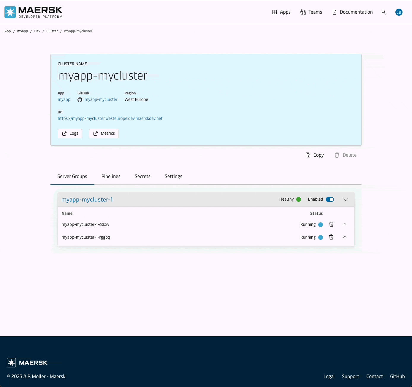Image resolution: width=412 pixels, height=387 pixels.
Task: Open the Apps menu
Action: (x=281, y=12)
